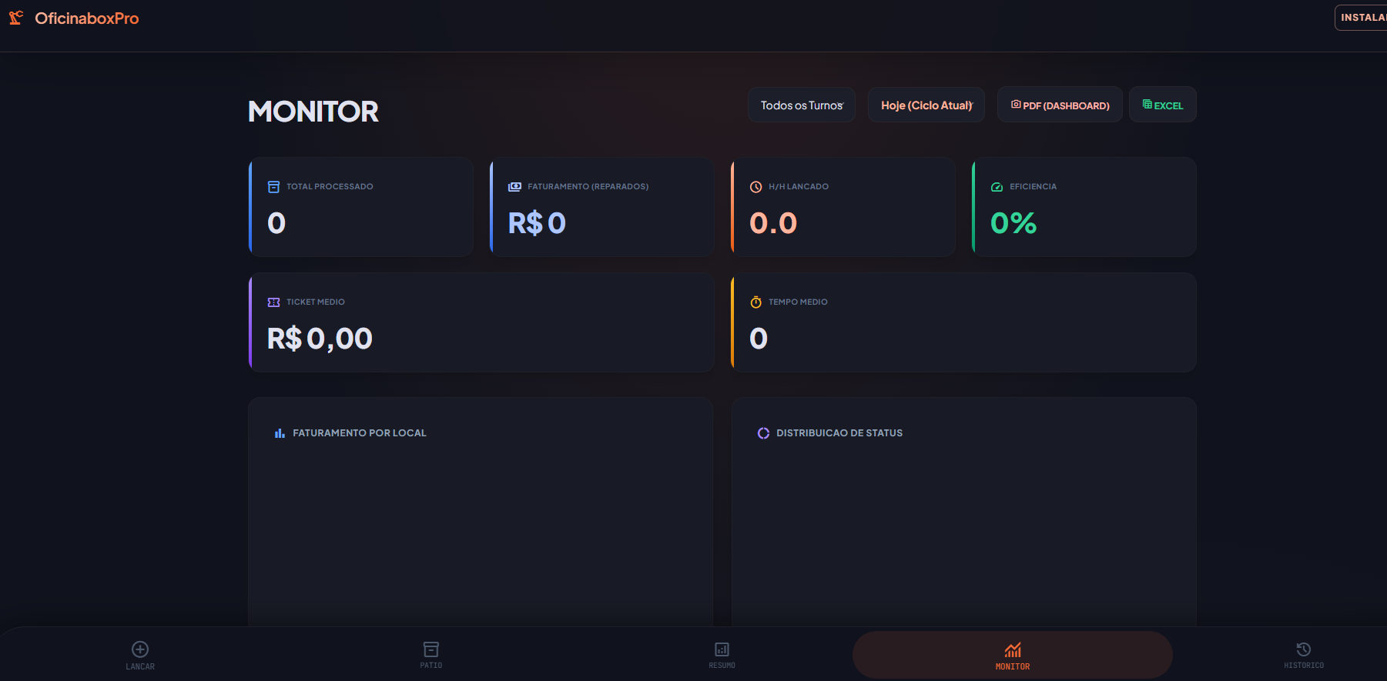Click the camera icon on PDF button

[x=1016, y=105]
